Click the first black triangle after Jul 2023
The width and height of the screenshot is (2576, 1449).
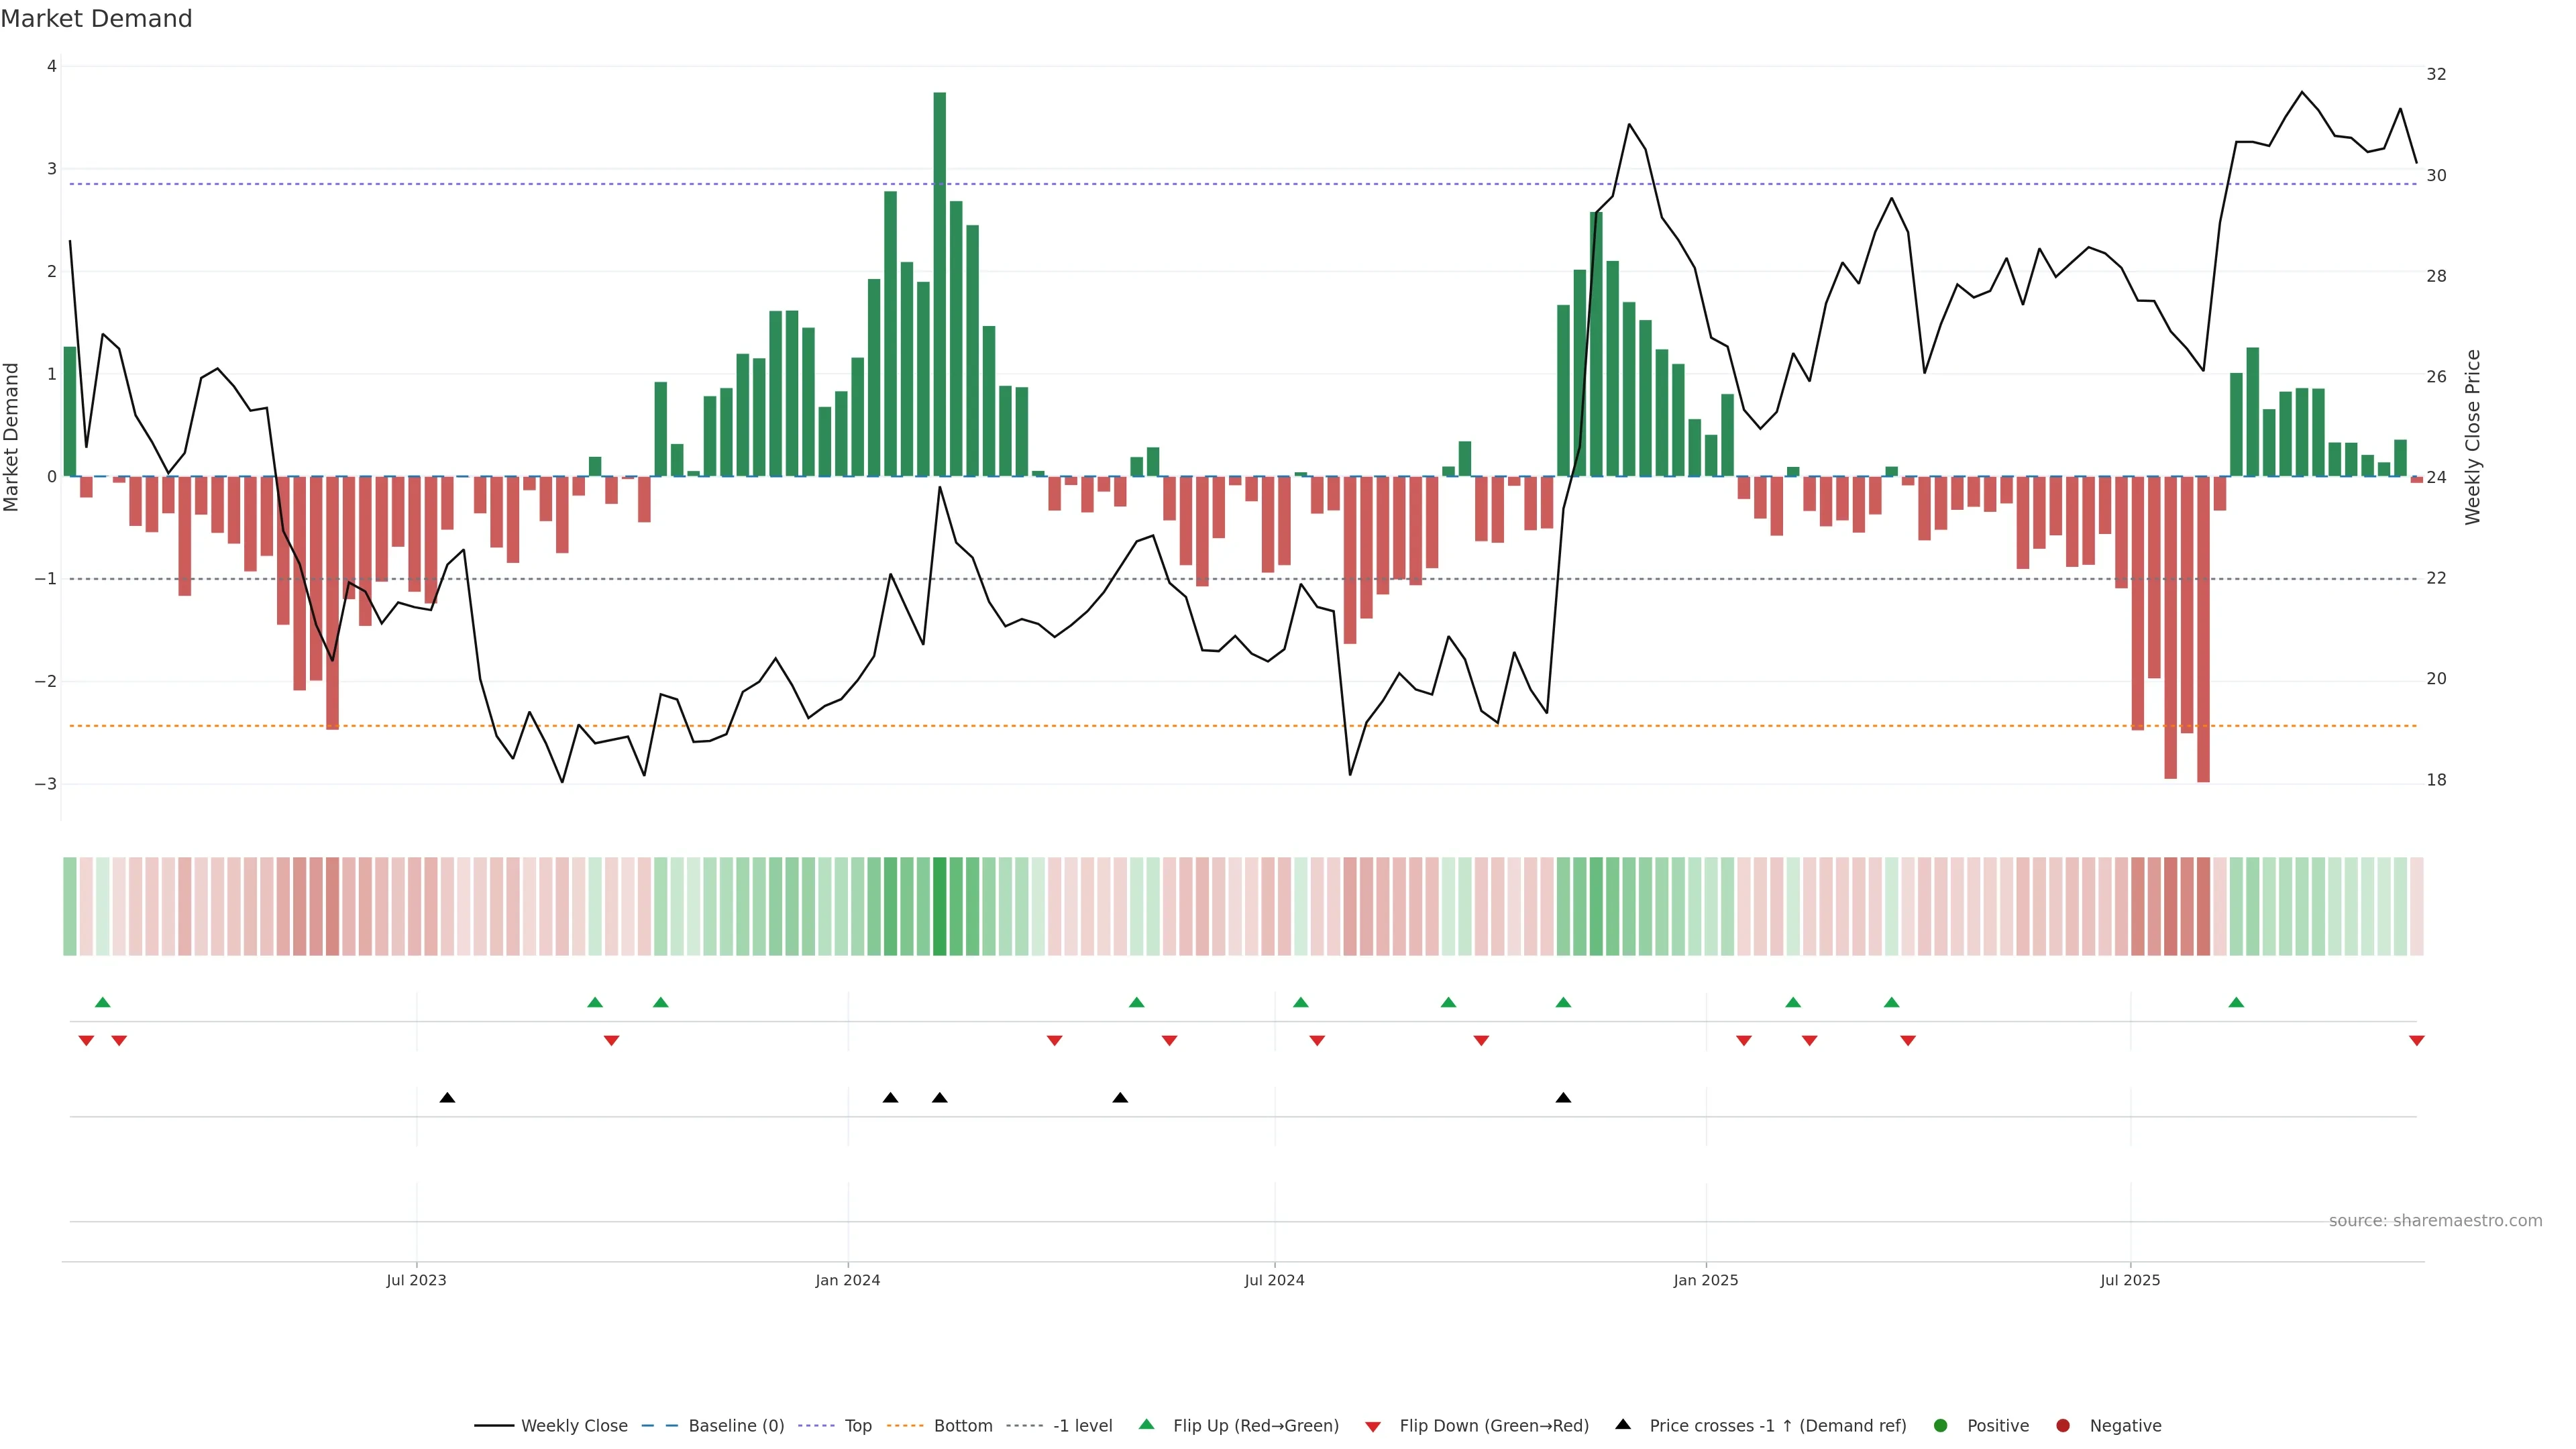click(x=447, y=1098)
